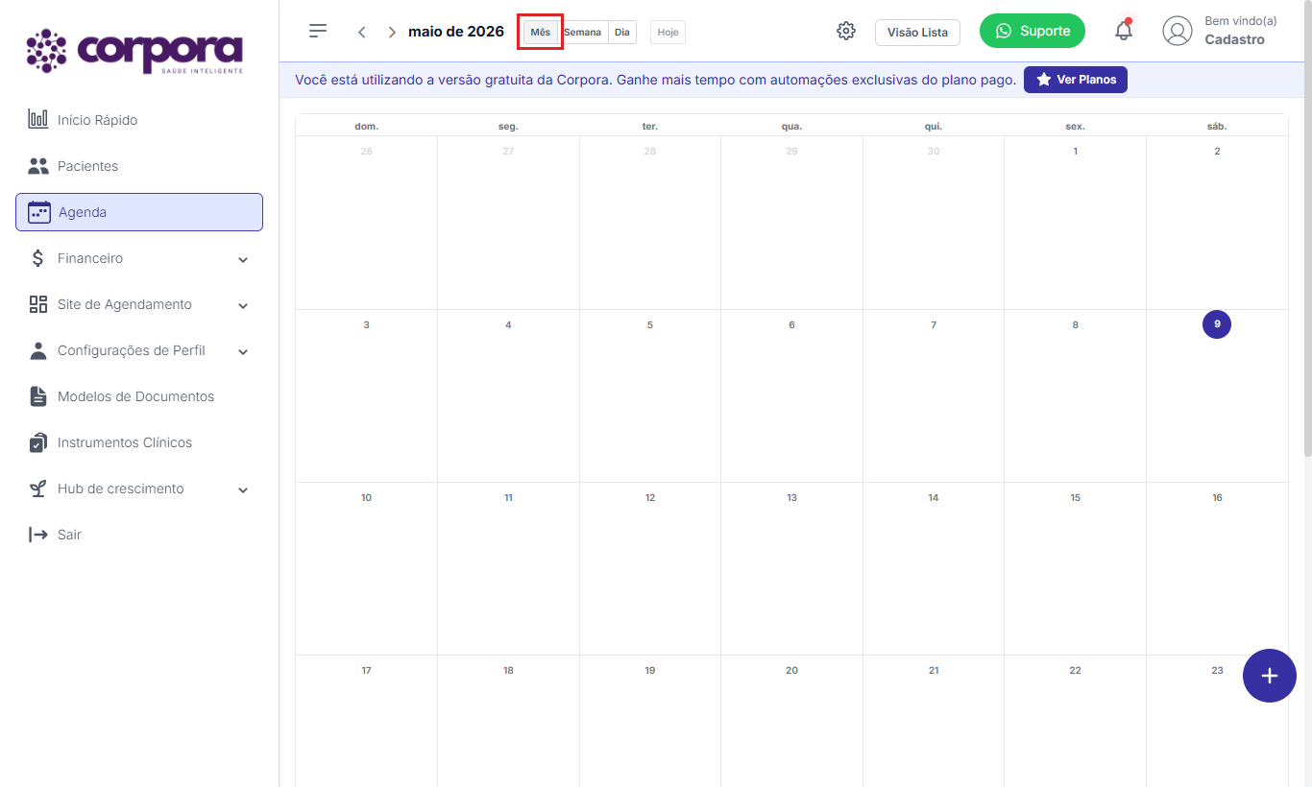1312x787 pixels.
Task: Select day 15 in the calendar
Action: tap(1075, 497)
